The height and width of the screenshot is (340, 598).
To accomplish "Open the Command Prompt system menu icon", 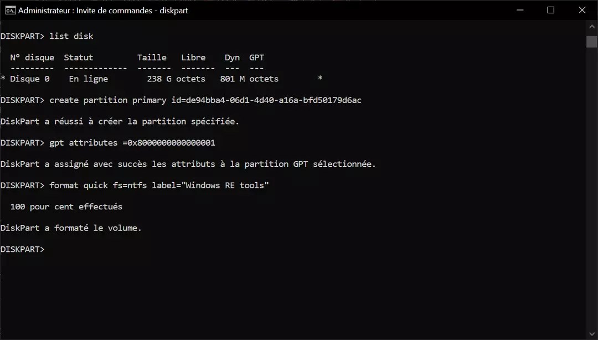I will pos(9,10).
